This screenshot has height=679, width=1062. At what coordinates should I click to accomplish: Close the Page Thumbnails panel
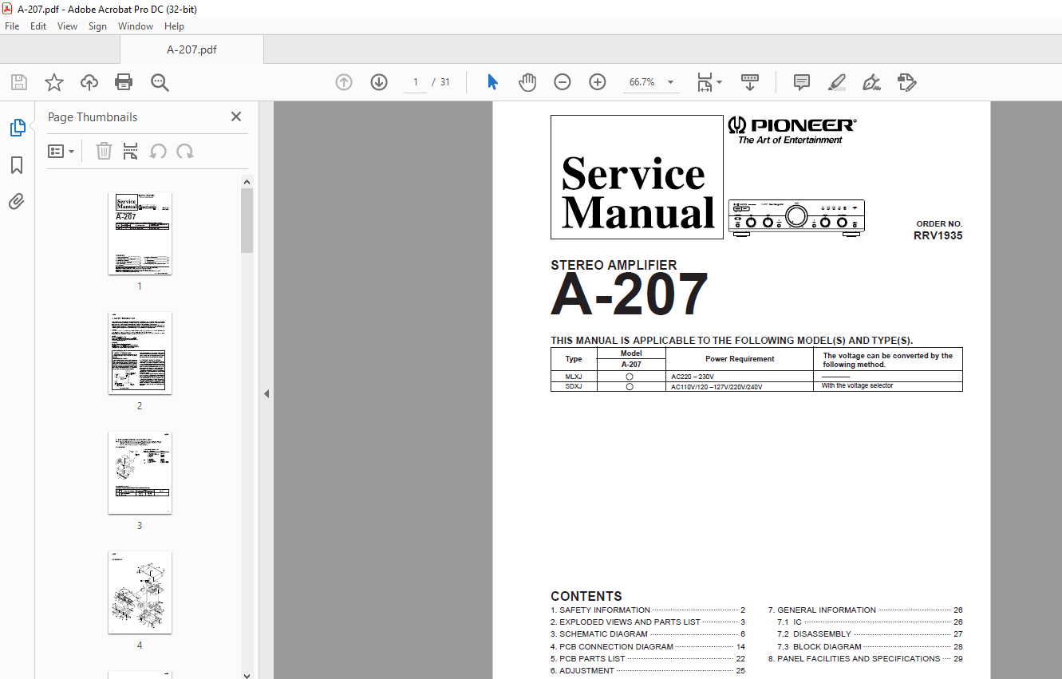pos(236,116)
